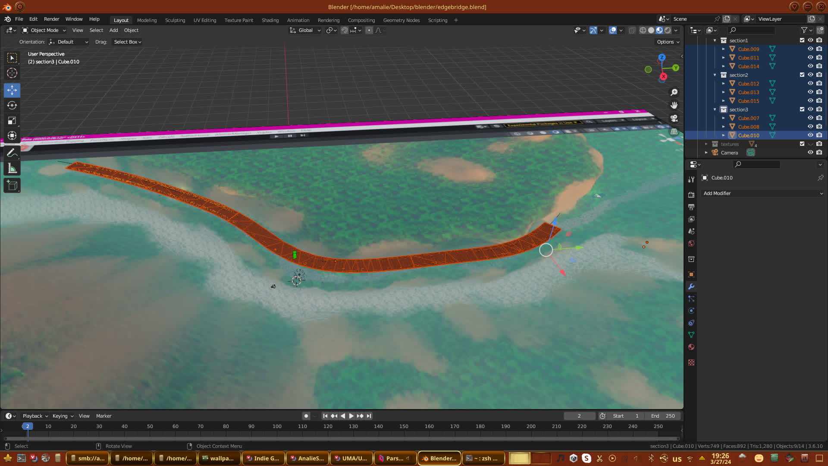
Task: Open the Add Modifier dropdown
Action: [762, 193]
